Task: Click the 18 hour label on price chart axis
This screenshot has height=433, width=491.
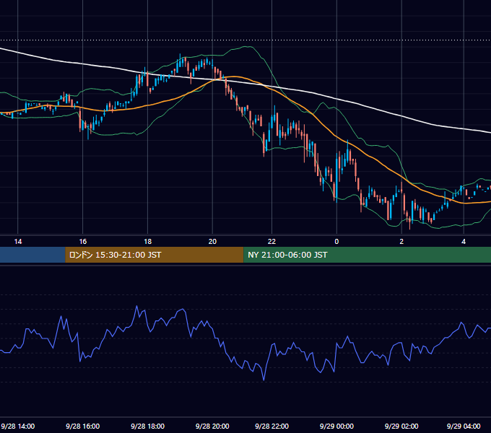Action: (x=147, y=242)
